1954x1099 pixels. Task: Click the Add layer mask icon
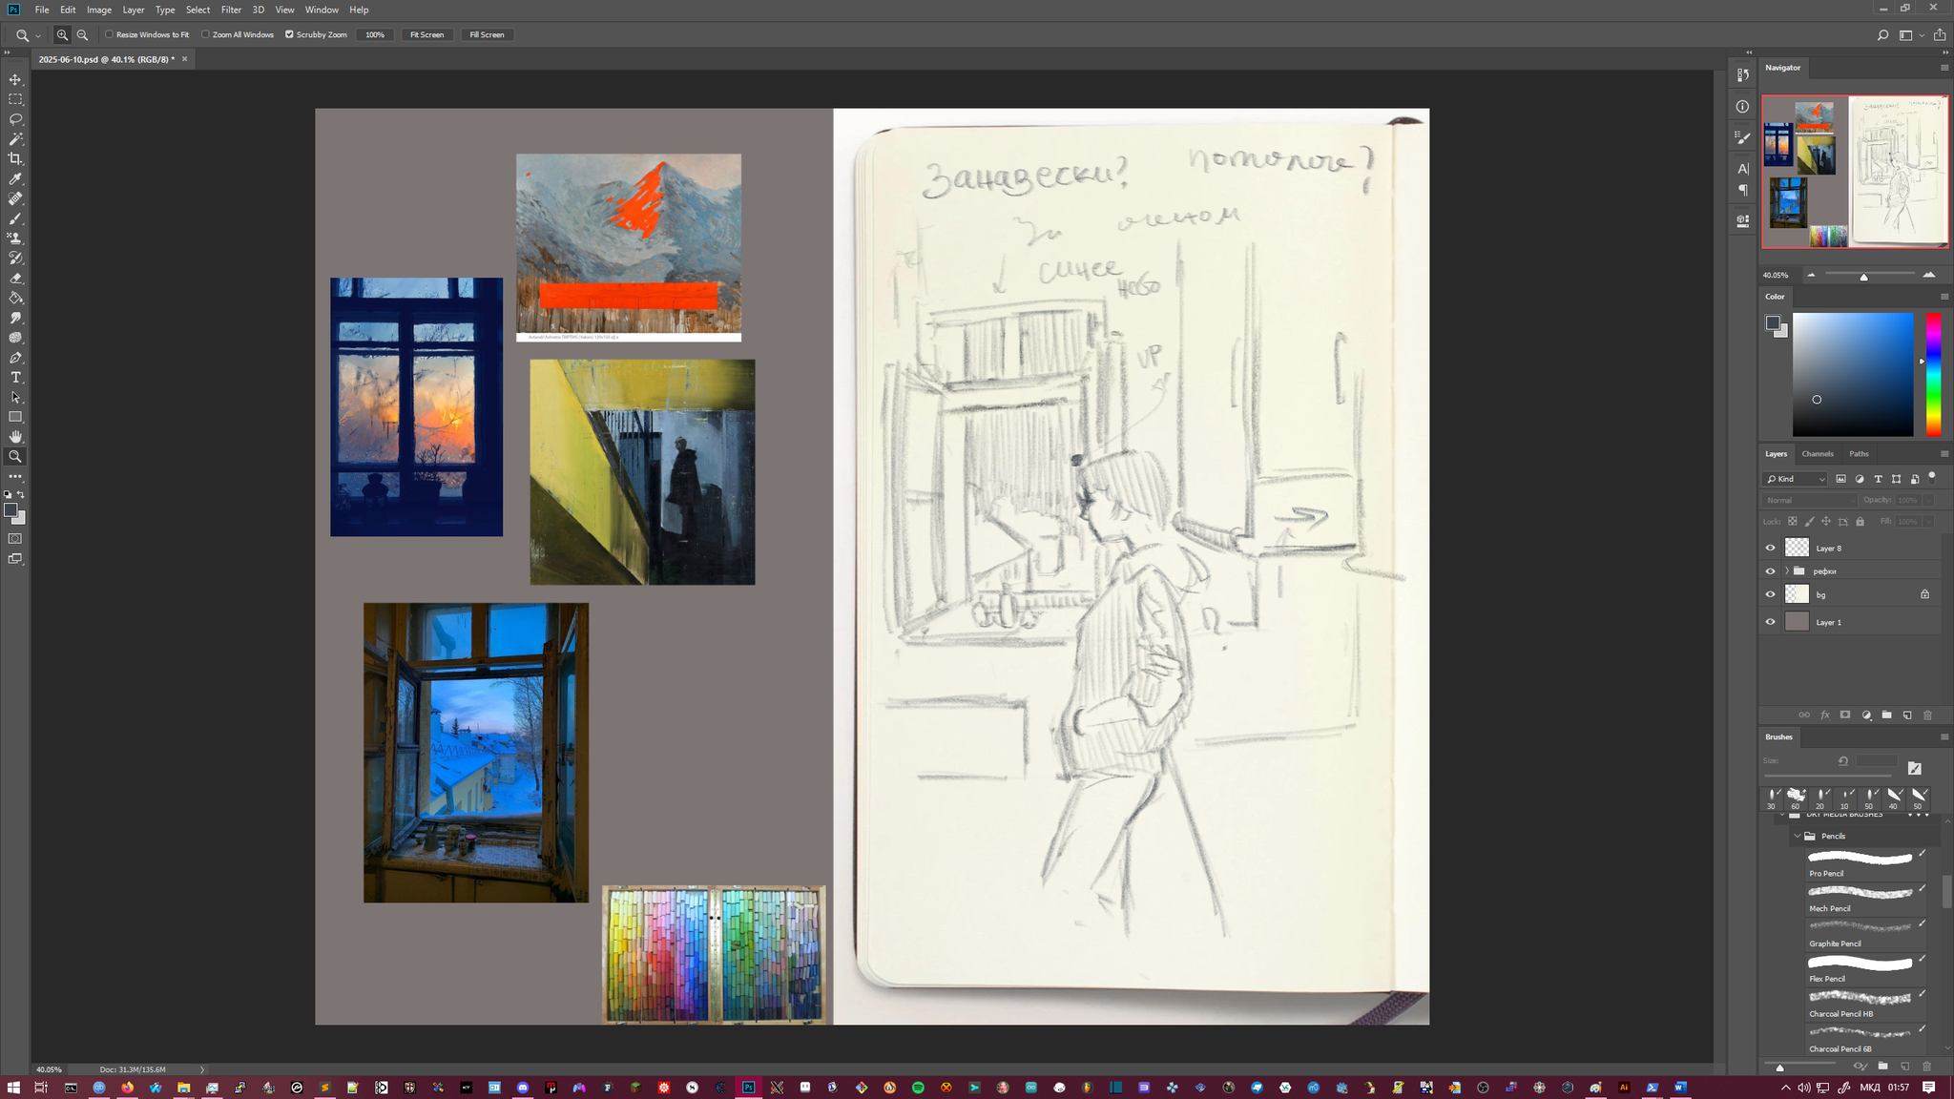coord(1845,715)
